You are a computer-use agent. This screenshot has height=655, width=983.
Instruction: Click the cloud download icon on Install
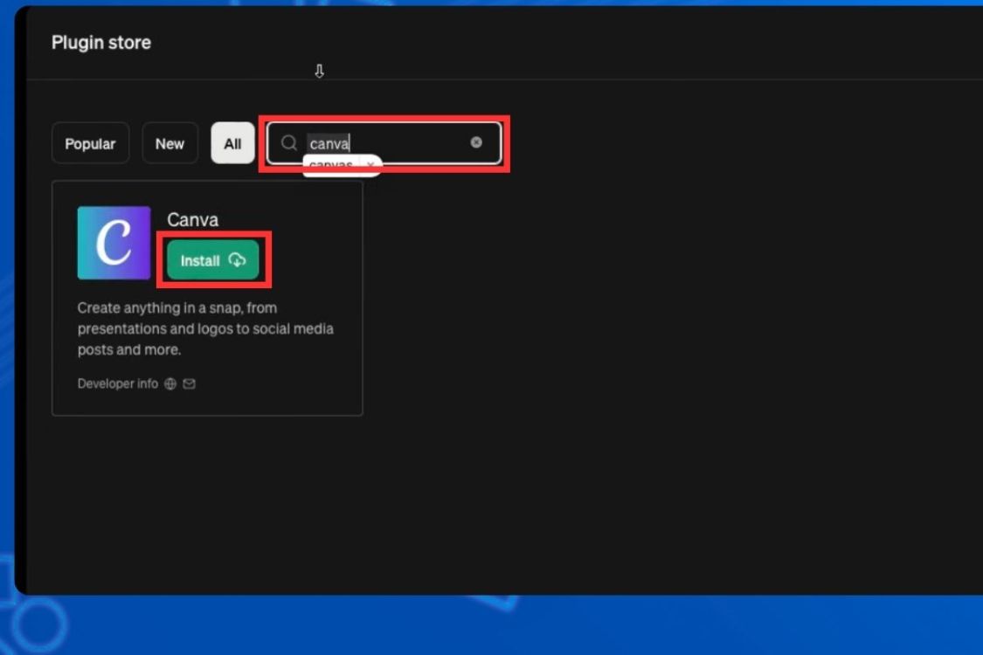(237, 260)
